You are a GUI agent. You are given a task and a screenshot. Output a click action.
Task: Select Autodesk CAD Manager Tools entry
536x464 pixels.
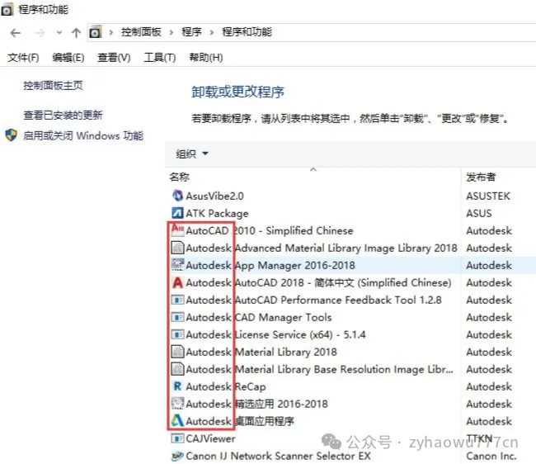tap(259, 318)
